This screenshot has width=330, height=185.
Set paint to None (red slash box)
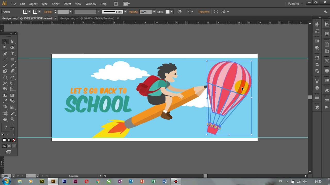(14, 140)
